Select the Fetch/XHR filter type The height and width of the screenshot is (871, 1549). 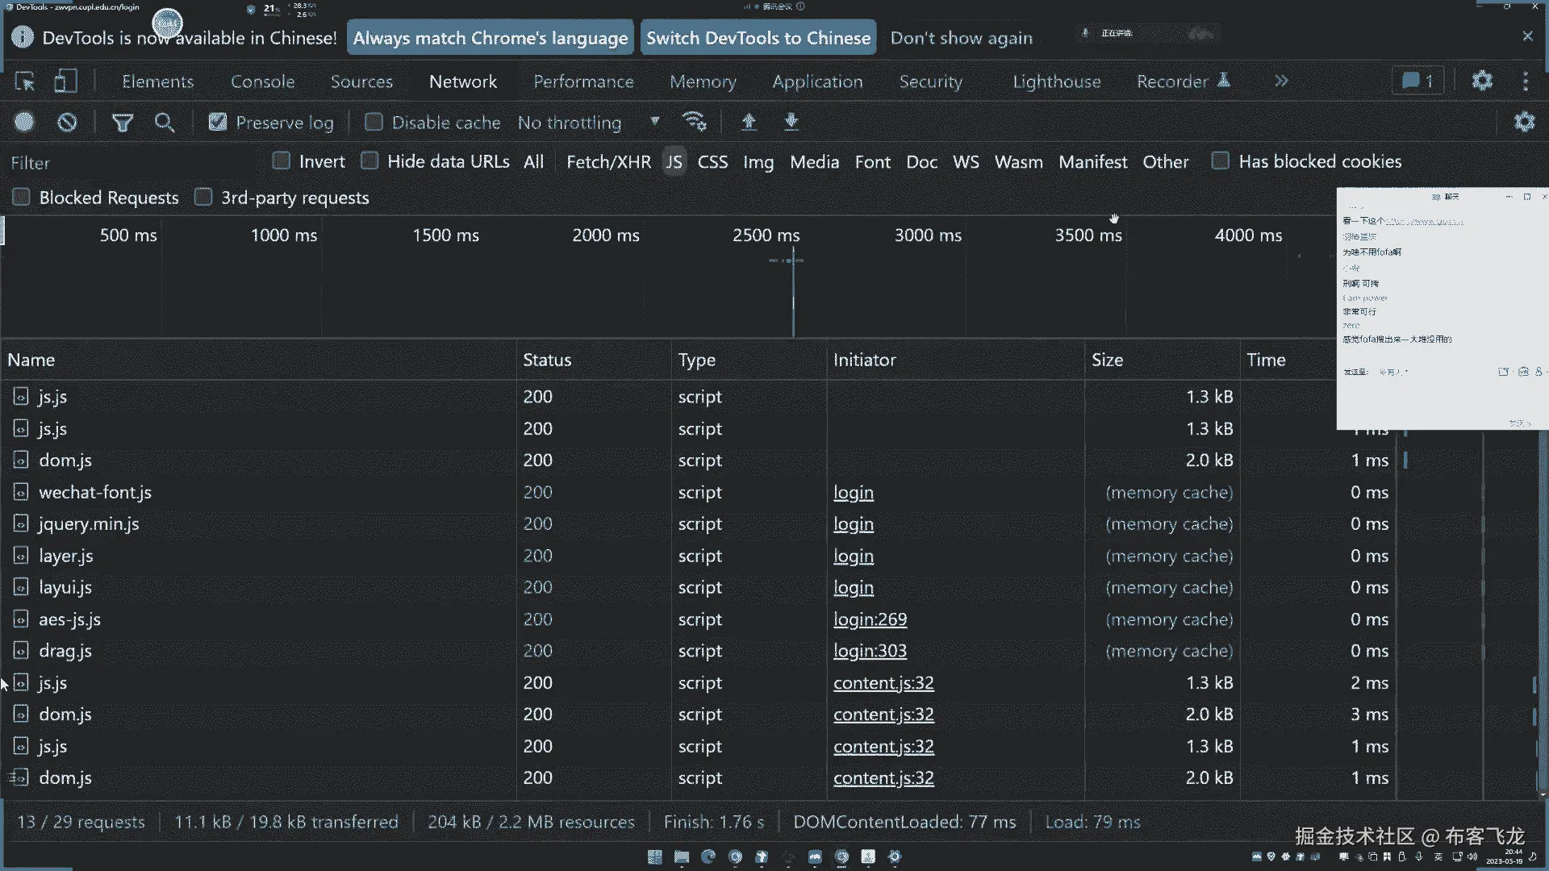608,162
